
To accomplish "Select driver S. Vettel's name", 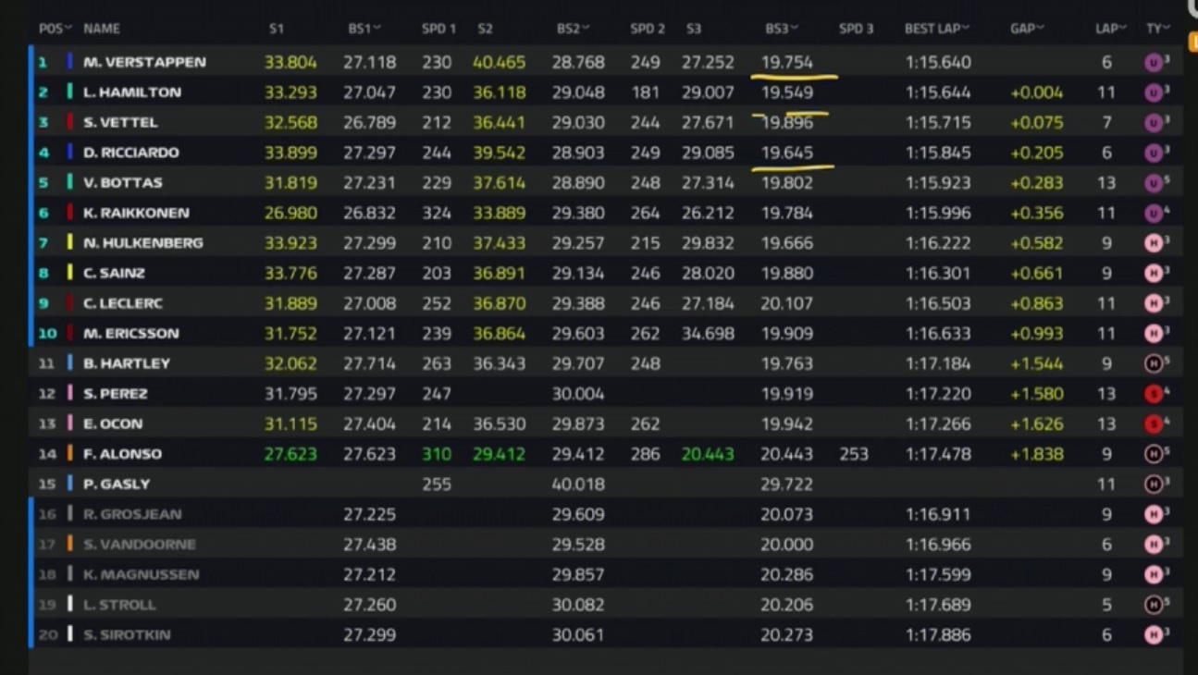I will tap(120, 123).
